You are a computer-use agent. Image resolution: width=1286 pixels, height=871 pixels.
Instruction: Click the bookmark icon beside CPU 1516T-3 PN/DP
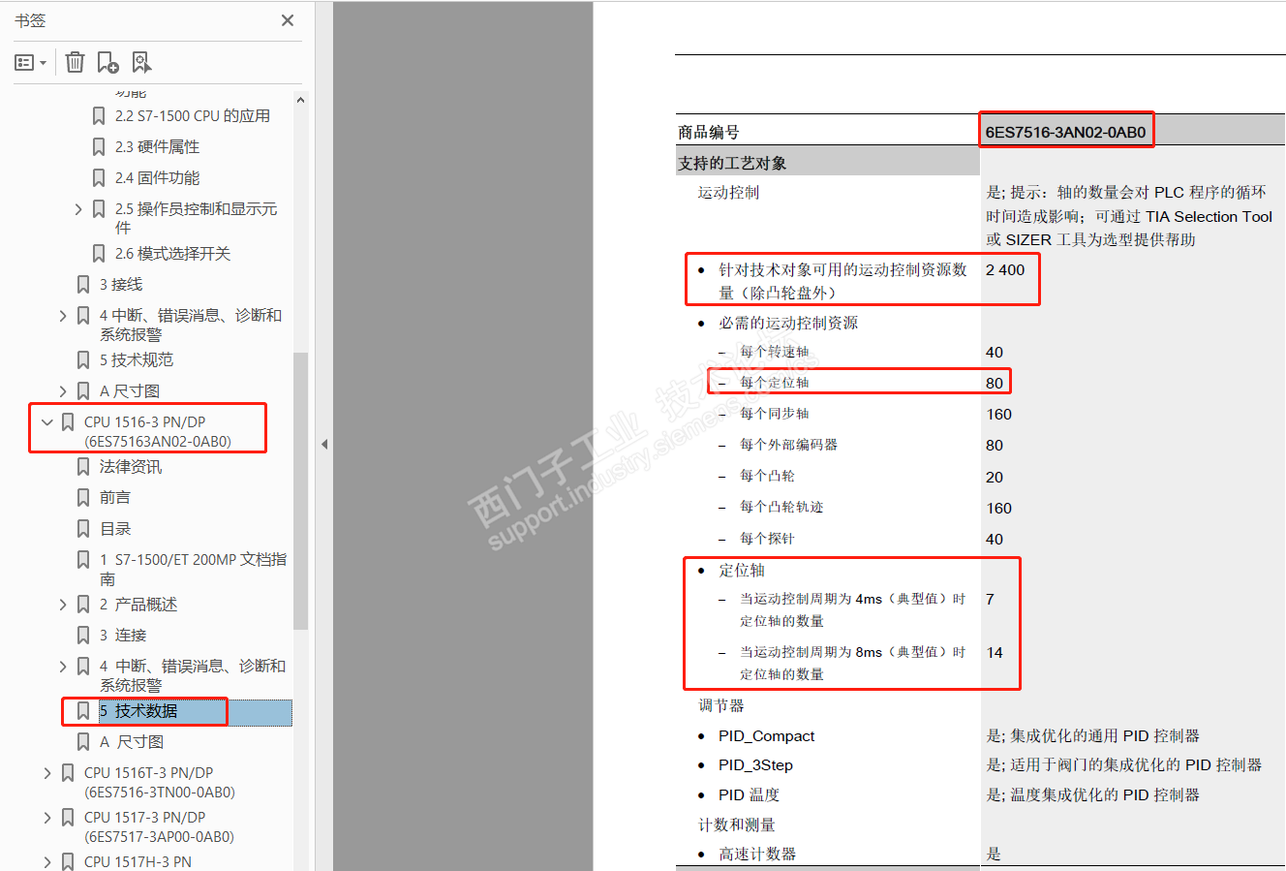pos(68,773)
